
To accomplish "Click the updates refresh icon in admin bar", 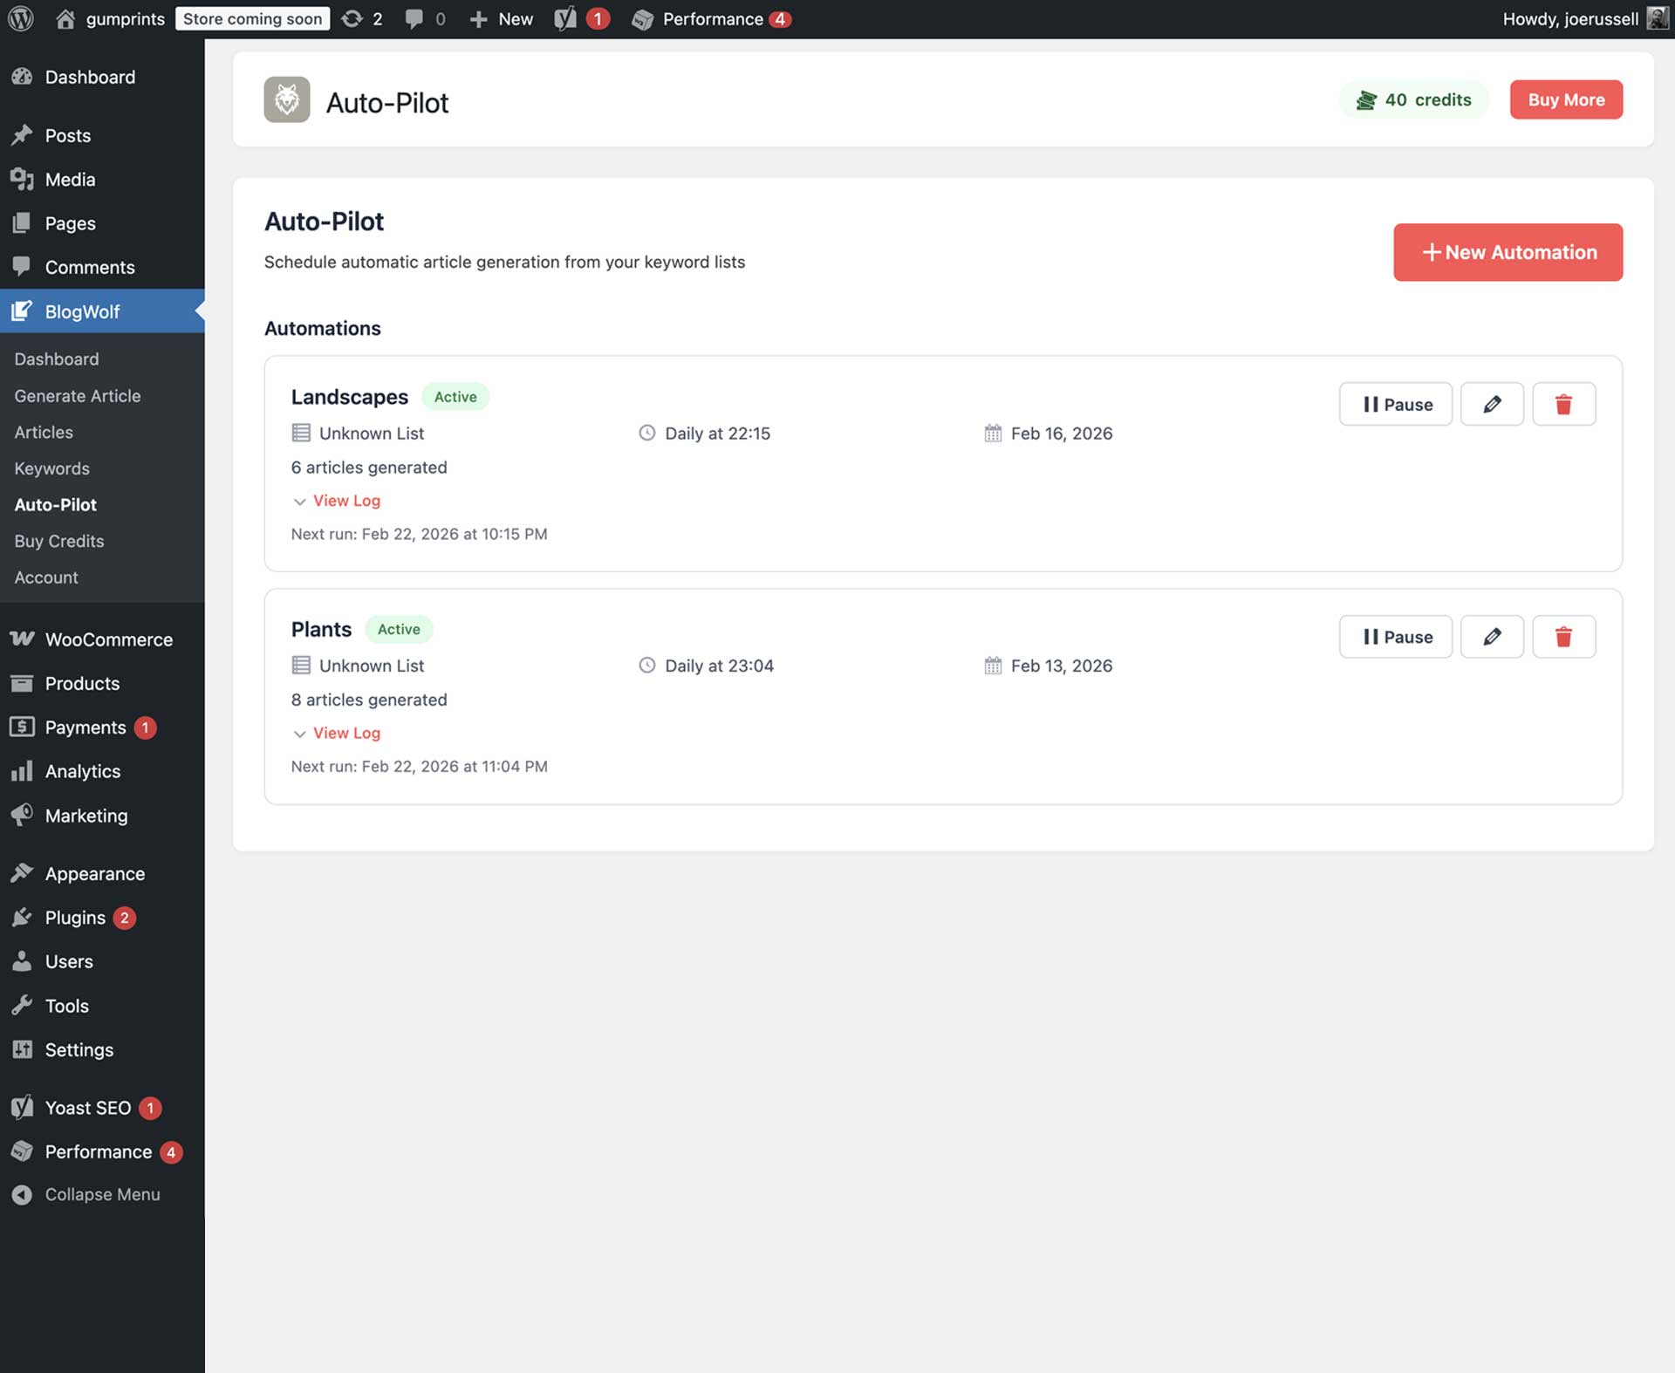I will tap(352, 18).
